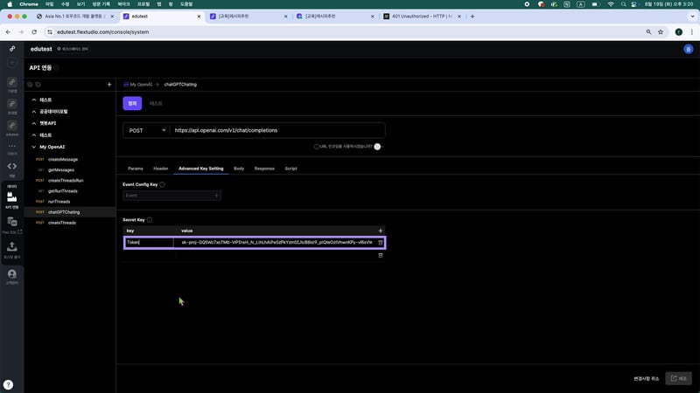
Task: Open the code brackets sidebar icon
Action: coord(12,166)
